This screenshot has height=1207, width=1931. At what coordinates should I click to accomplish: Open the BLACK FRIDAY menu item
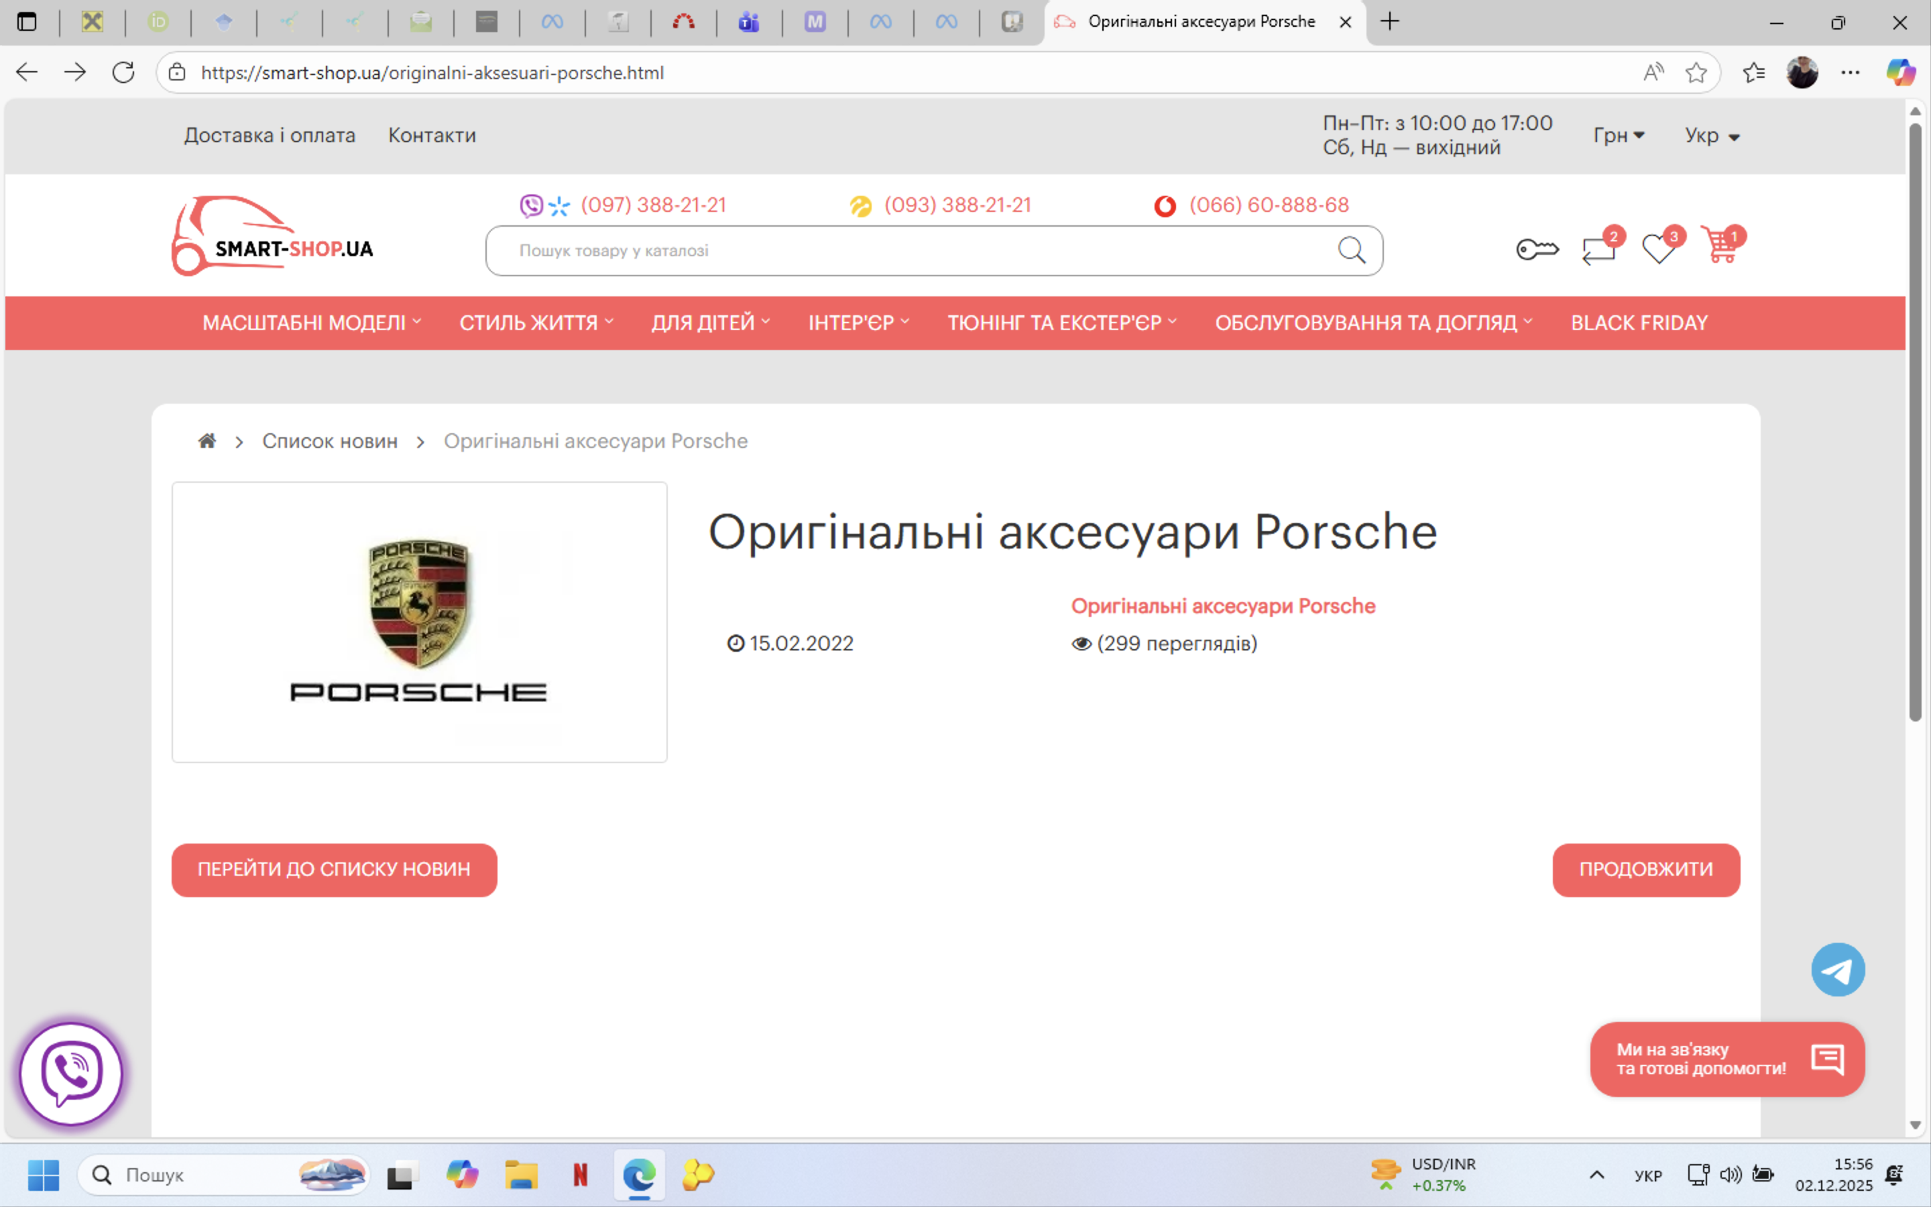(1639, 323)
